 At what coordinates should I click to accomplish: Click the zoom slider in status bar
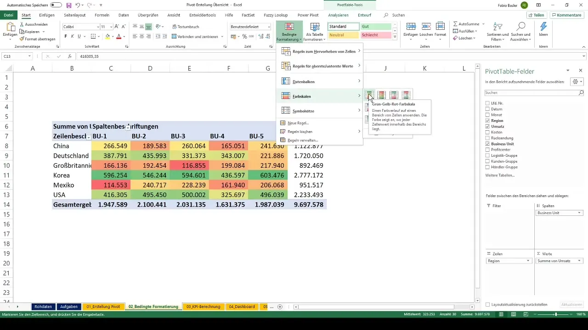click(x=556, y=314)
